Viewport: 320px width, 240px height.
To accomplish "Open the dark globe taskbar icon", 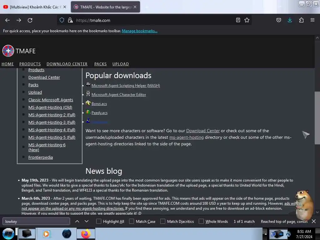I will tap(67, 234).
